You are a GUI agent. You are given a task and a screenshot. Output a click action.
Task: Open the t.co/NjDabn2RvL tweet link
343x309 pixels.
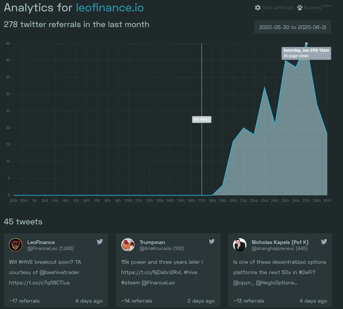click(x=152, y=272)
